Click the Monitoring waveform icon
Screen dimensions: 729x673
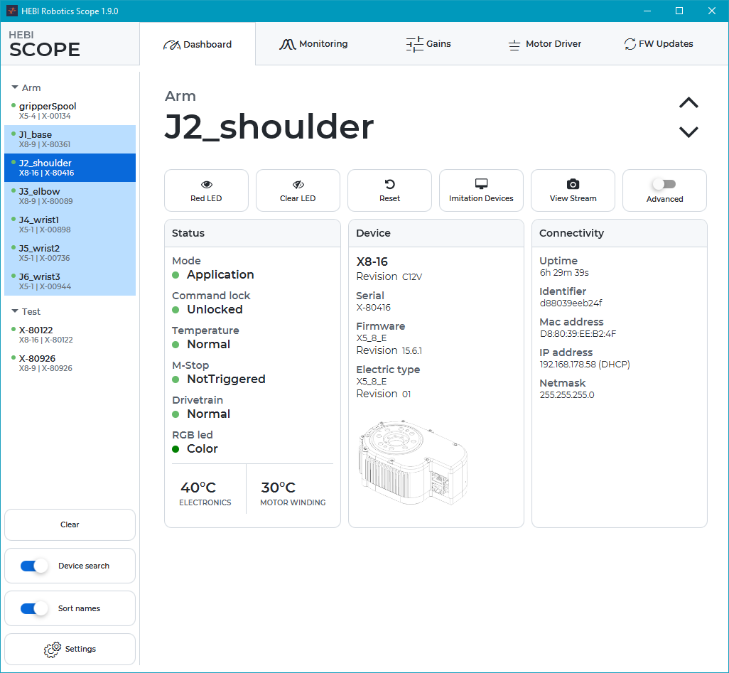tap(288, 43)
